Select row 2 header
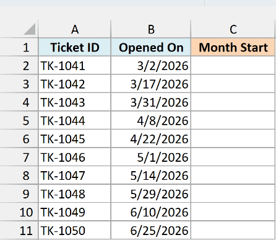The width and height of the screenshot is (276, 240). [19, 65]
